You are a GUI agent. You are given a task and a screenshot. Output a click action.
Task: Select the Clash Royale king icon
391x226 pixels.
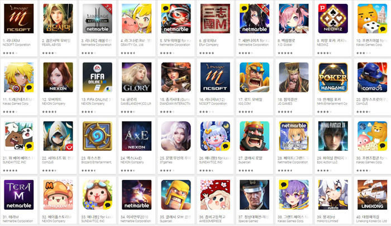pyautogui.click(x=254, y=136)
